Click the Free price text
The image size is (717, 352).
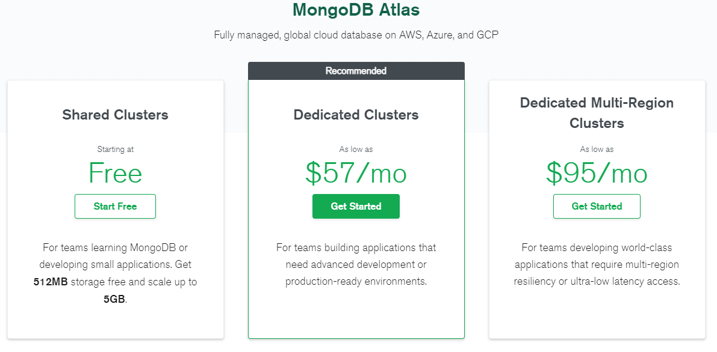pos(115,174)
